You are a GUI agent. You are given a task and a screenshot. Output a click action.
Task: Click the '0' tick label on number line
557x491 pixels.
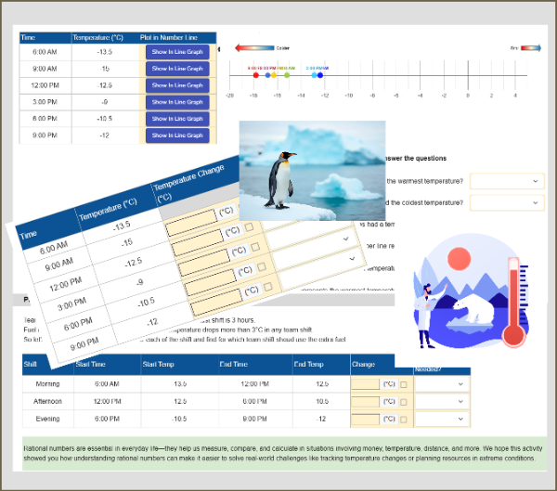[x=468, y=96]
